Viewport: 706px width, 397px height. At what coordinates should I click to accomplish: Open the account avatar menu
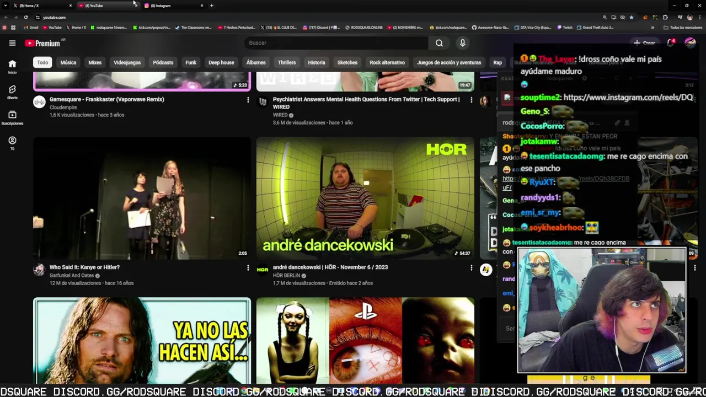point(690,42)
